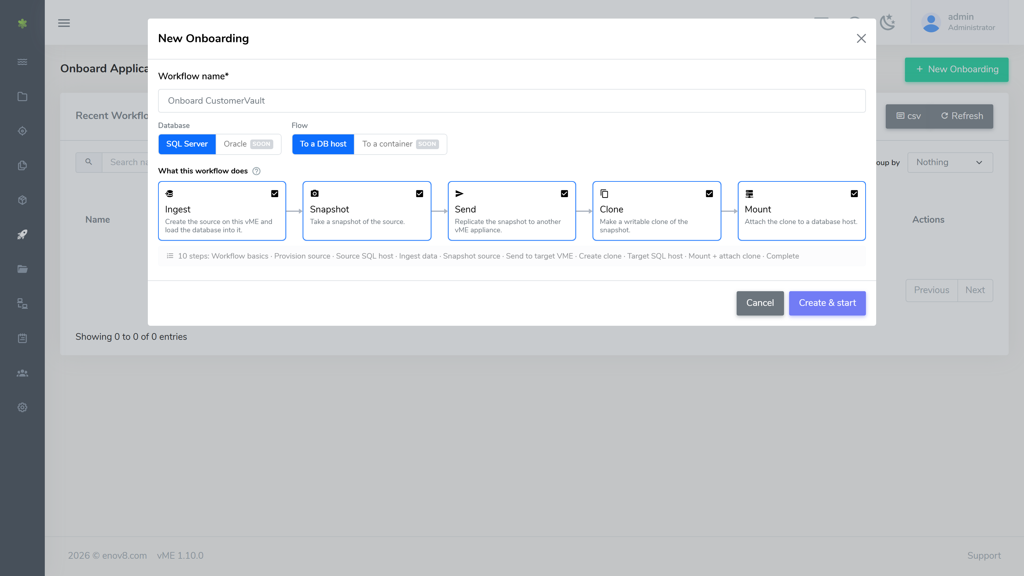Image resolution: width=1024 pixels, height=576 pixels.
Task: Open the waves sidebar icon
Action: tap(22, 62)
